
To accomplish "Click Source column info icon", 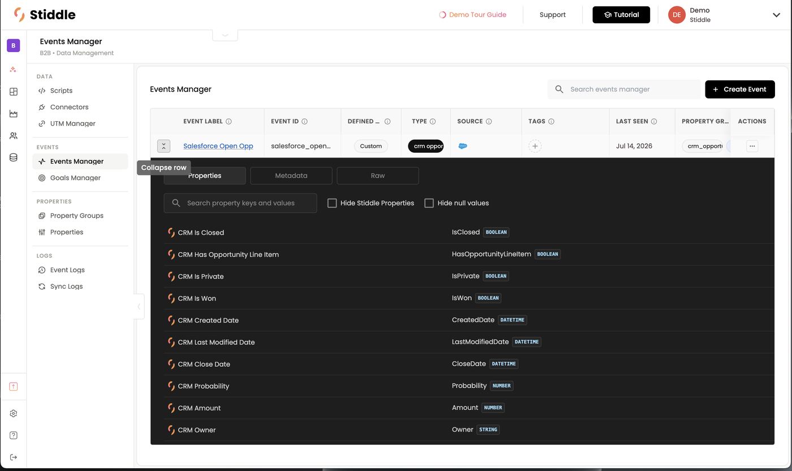I will click(489, 121).
